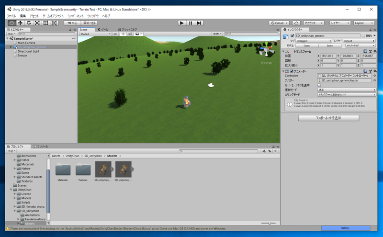Select the Rotate tool

(x=29, y=23)
